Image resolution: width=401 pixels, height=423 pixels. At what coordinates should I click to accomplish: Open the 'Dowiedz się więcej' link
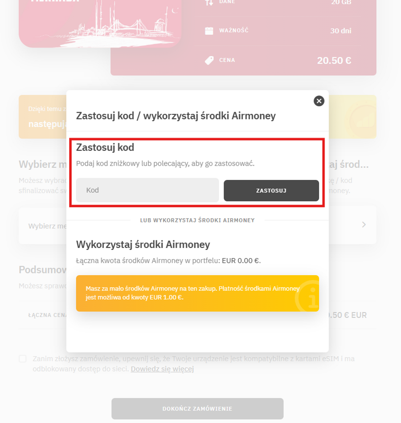pos(162,369)
